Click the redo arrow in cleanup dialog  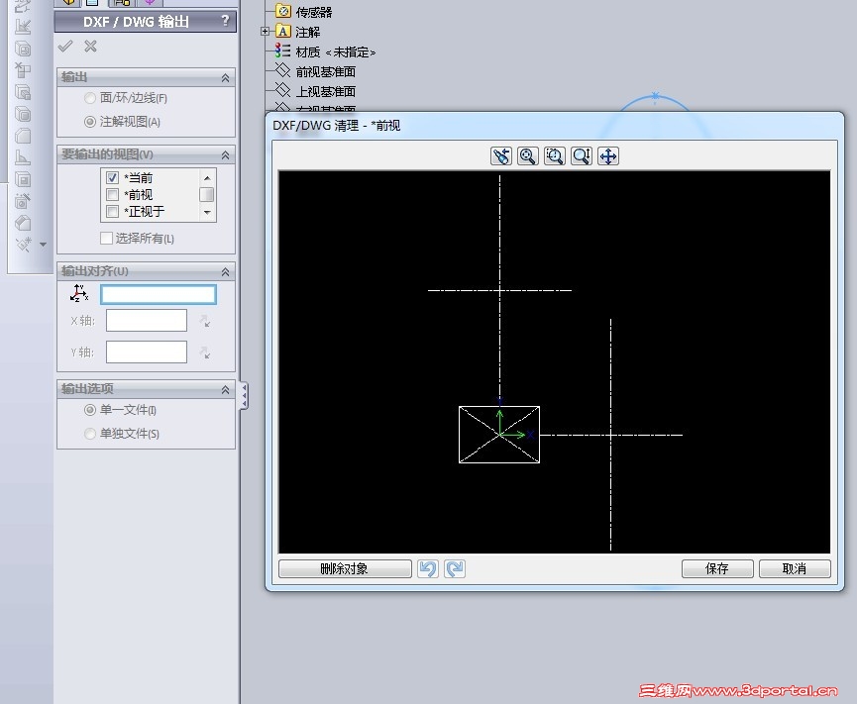[455, 569]
